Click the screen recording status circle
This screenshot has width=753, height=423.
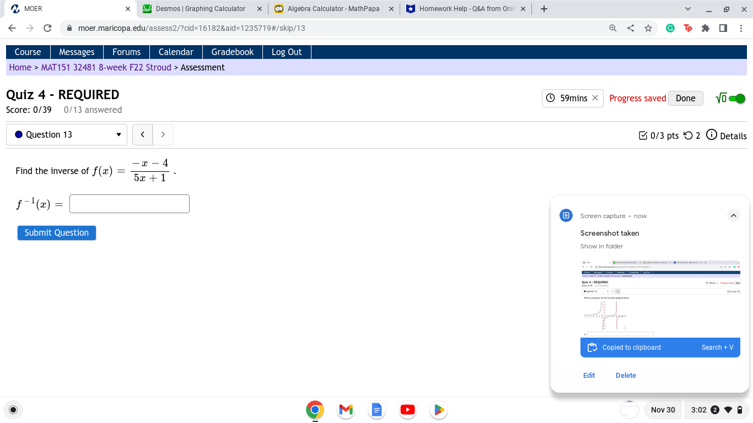point(13,410)
